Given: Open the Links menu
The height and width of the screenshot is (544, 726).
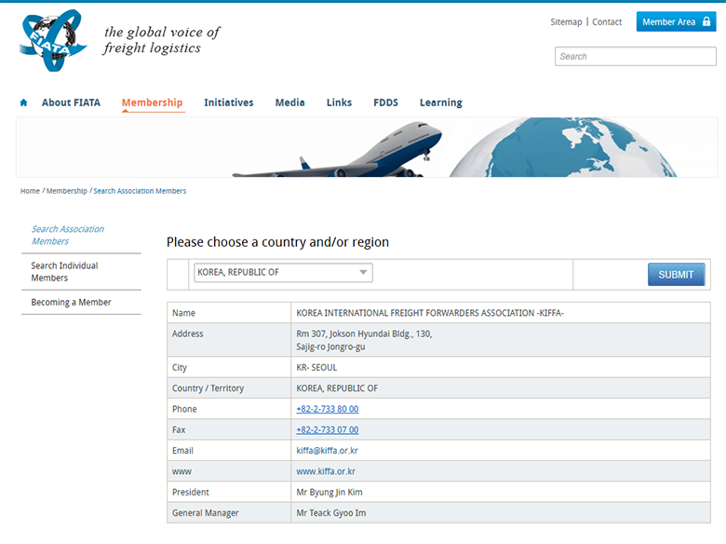Looking at the screenshot, I should pyautogui.click(x=339, y=102).
